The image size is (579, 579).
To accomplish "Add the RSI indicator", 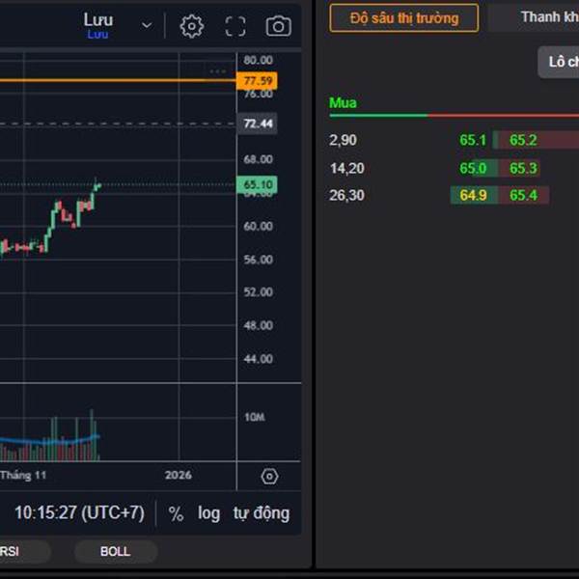I will click(x=10, y=551).
